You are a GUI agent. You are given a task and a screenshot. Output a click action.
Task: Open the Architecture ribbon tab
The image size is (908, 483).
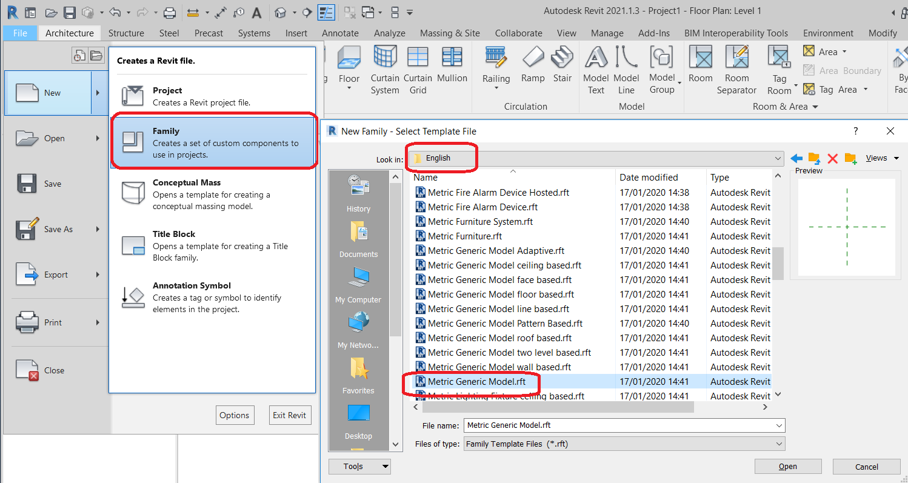pyautogui.click(x=70, y=33)
